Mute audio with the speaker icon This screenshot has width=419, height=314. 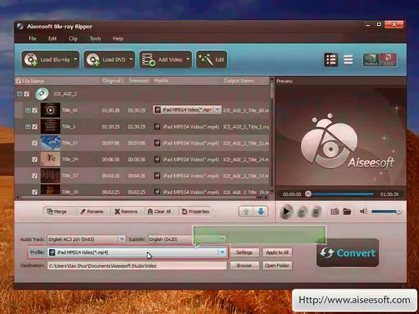(364, 212)
